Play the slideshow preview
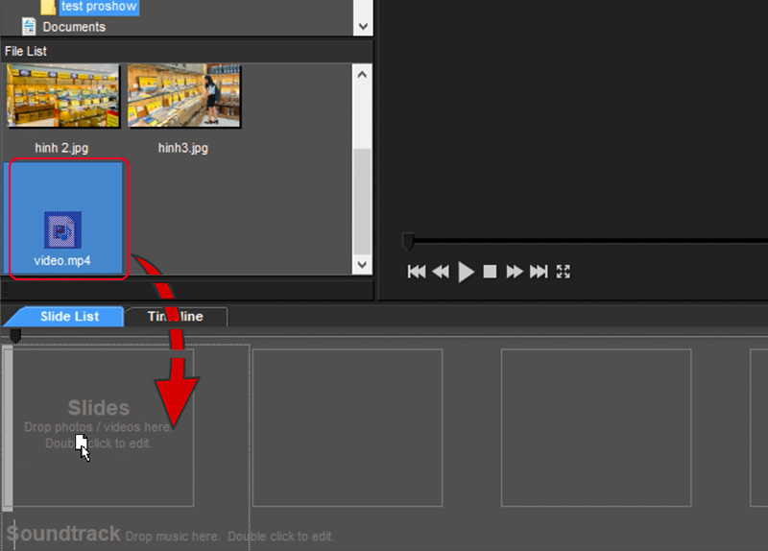This screenshot has width=768, height=551. tap(466, 272)
